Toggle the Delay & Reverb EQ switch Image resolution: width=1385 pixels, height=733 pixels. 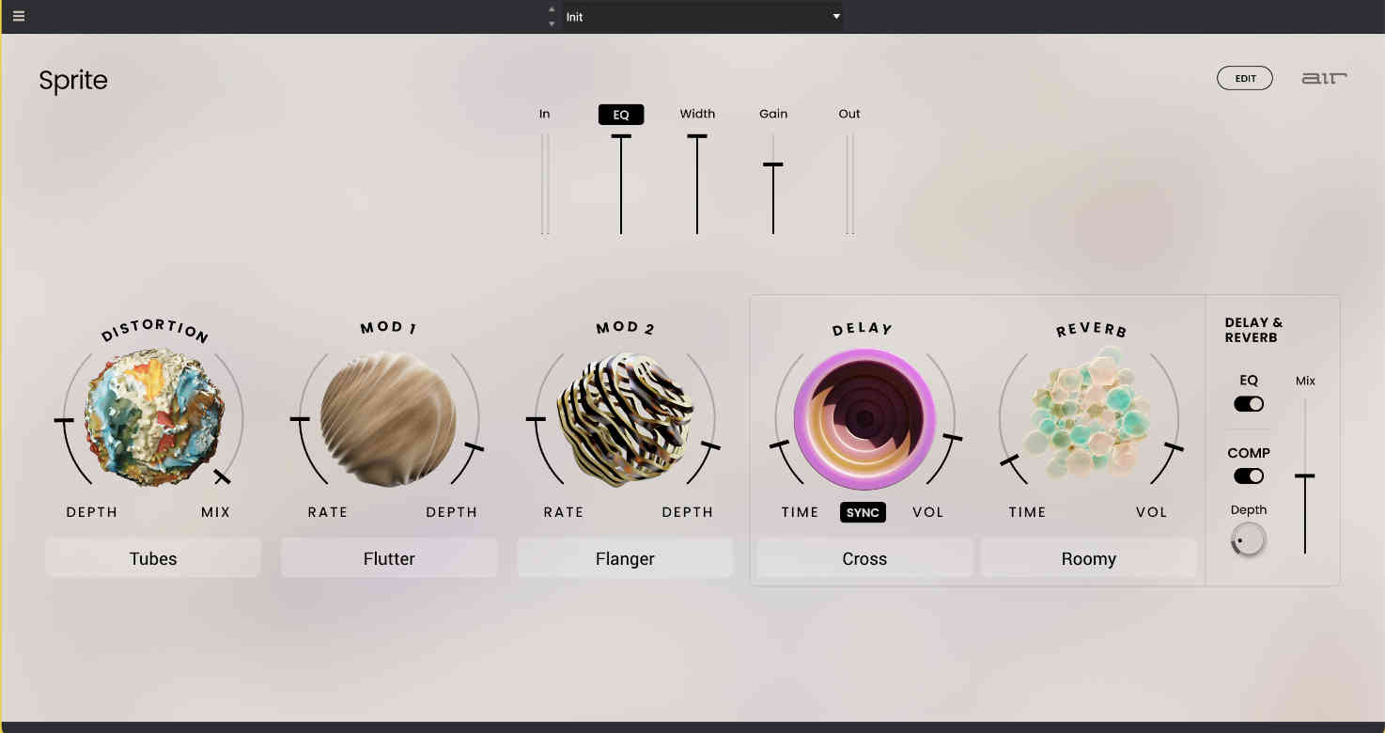[x=1248, y=403]
